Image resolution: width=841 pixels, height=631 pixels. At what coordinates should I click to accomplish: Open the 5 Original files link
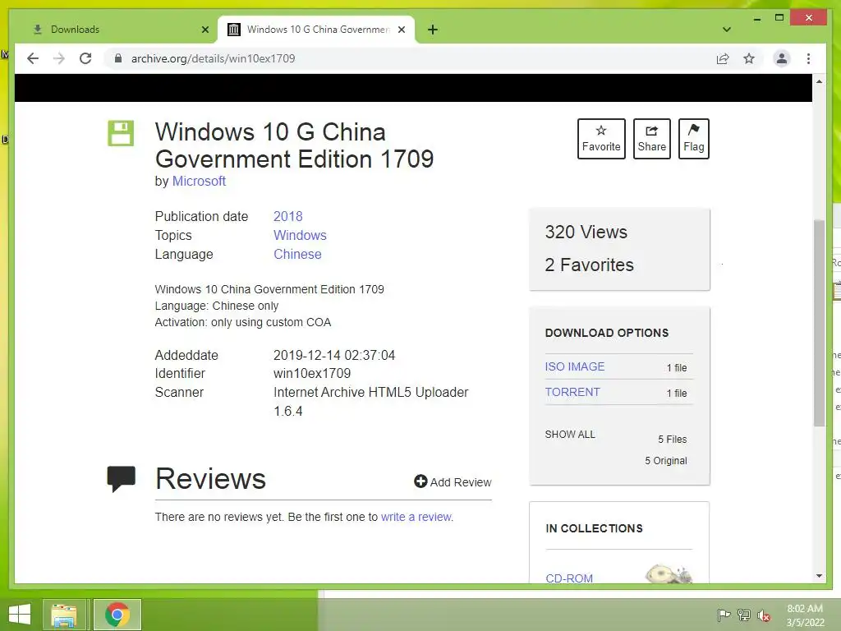[665, 461]
